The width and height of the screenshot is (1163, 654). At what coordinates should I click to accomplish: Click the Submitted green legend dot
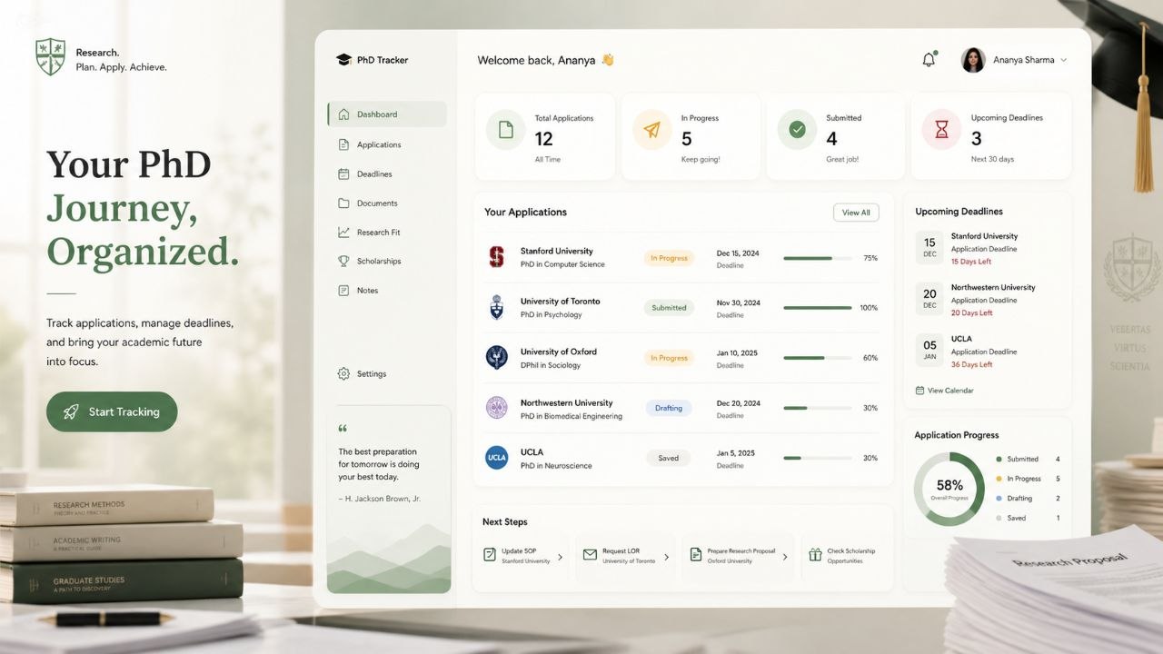[x=999, y=460]
